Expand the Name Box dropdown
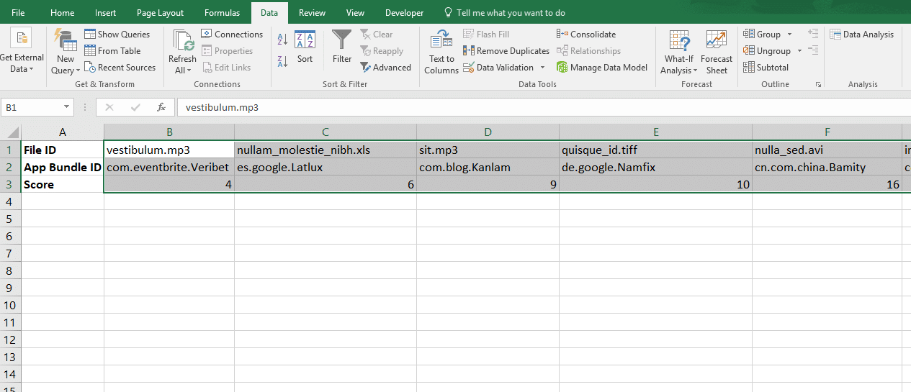This screenshot has height=392, width=911. point(67,107)
